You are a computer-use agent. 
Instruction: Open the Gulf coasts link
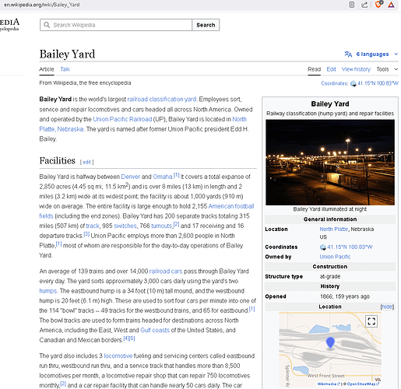[x=155, y=330]
